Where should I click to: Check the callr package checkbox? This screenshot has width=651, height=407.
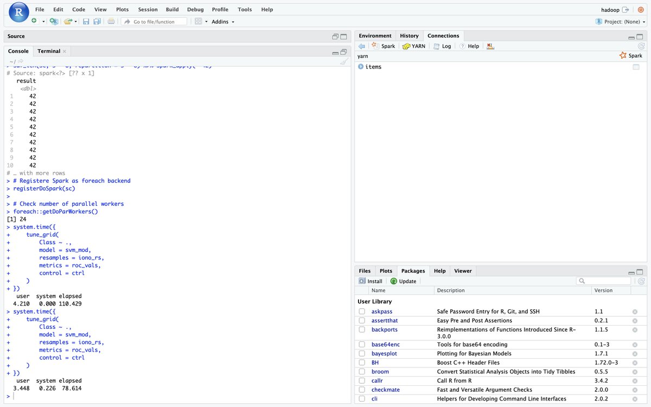pyautogui.click(x=362, y=381)
